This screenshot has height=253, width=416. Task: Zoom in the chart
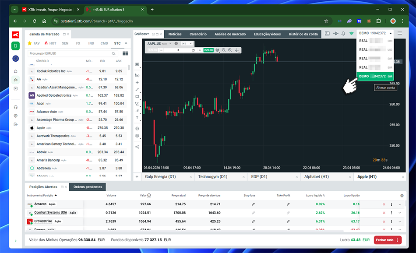pos(230,50)
